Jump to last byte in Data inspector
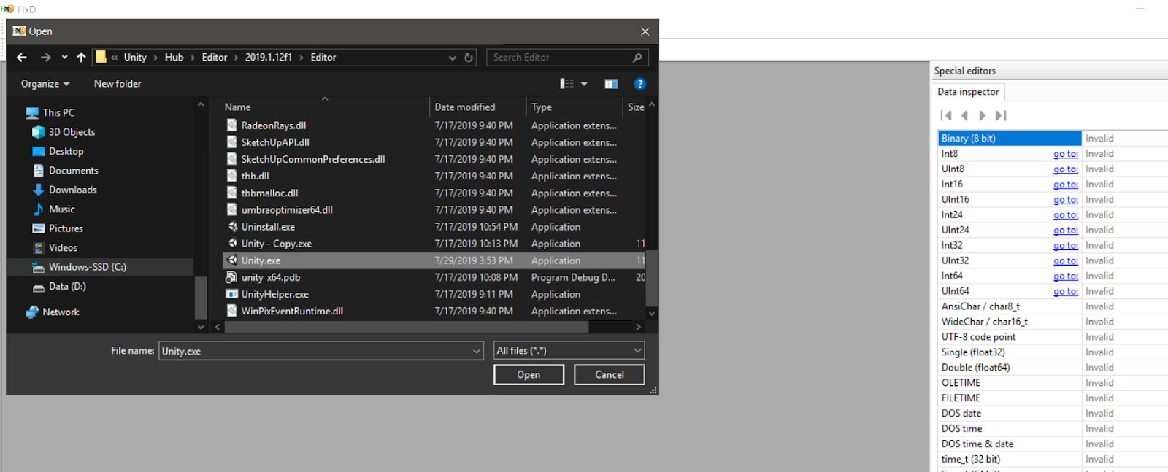 tap(1001, 115)
